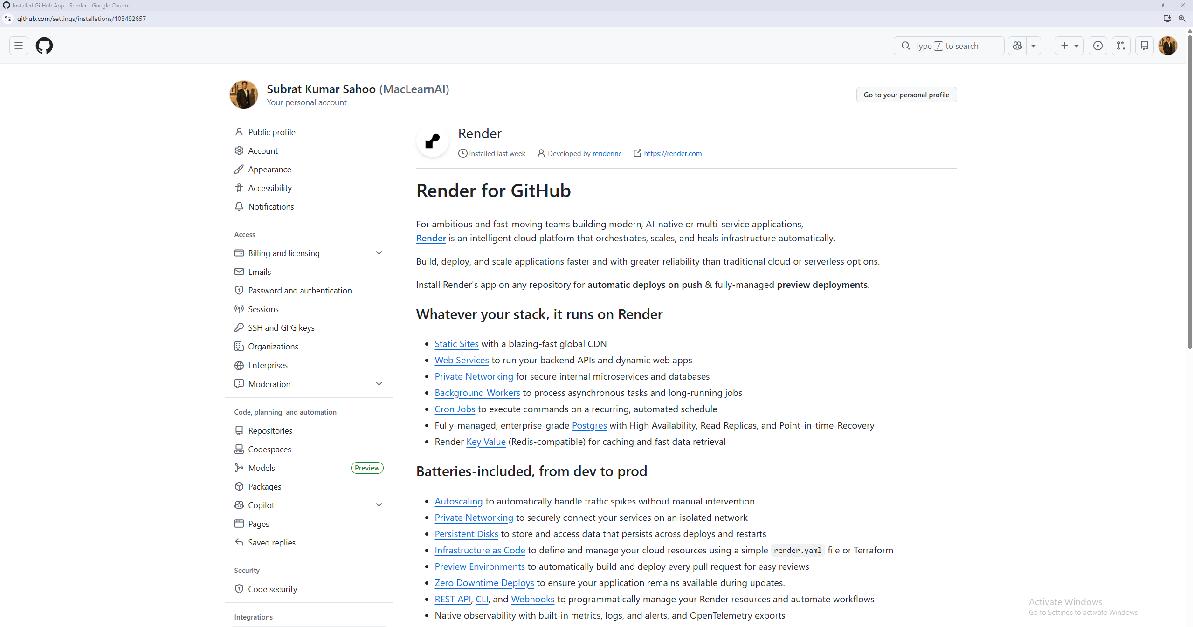Open the Repositories settings page
The image size is (1193, 627).
click(270, 430)
